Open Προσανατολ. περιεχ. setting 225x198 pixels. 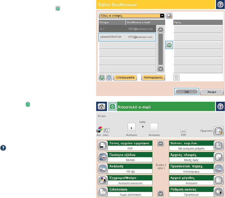click(x=196, y=168)
